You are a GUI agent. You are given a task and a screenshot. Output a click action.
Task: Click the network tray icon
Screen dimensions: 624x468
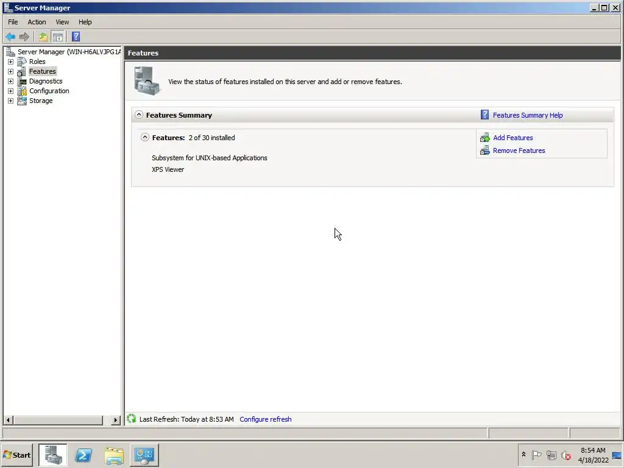pyautogui.click(x=551, y=455)
